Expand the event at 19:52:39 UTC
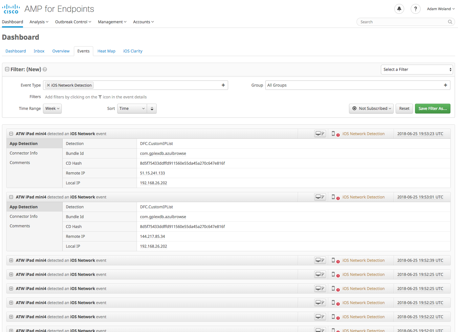This screenshot has width=458, height=332. tap(11, 260)
